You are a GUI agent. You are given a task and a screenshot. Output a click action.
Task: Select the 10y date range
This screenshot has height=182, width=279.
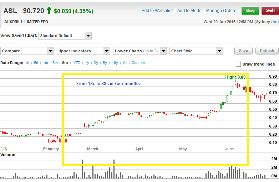(115, 63)
